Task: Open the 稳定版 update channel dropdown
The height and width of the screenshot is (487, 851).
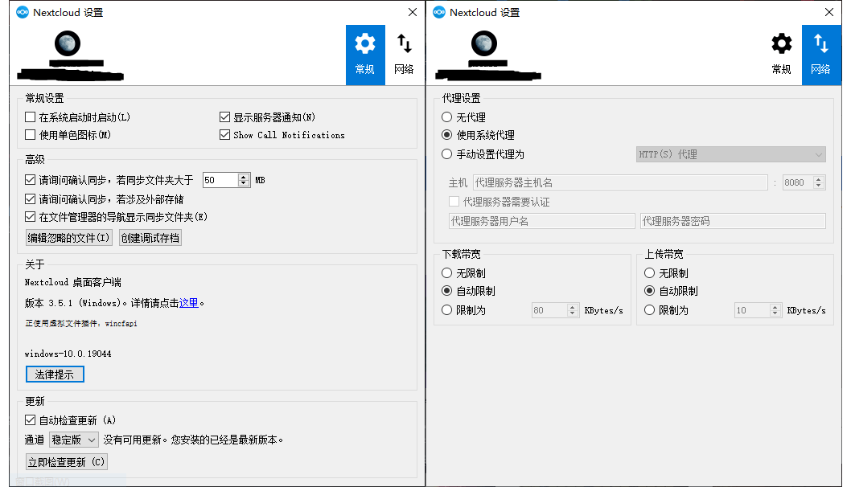Action: (74, 440)
